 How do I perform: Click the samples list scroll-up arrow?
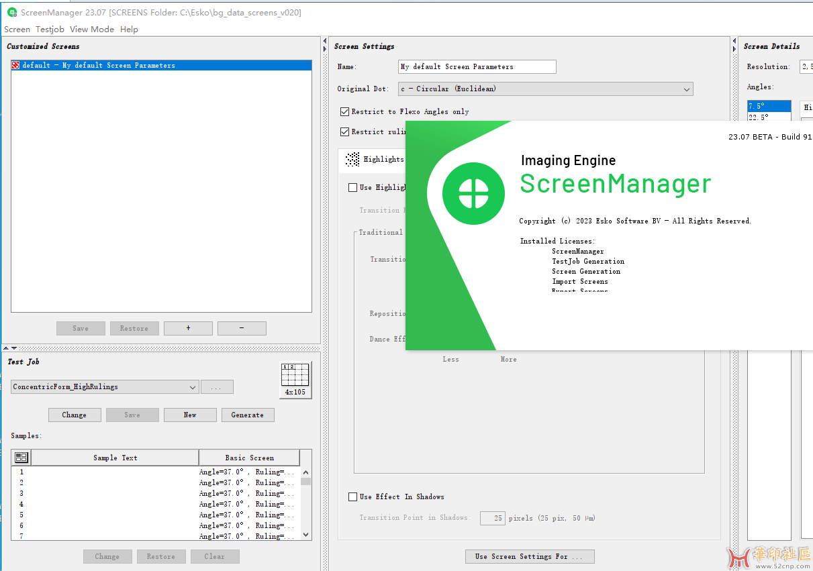pyautogui.click(x=306, y=472)
